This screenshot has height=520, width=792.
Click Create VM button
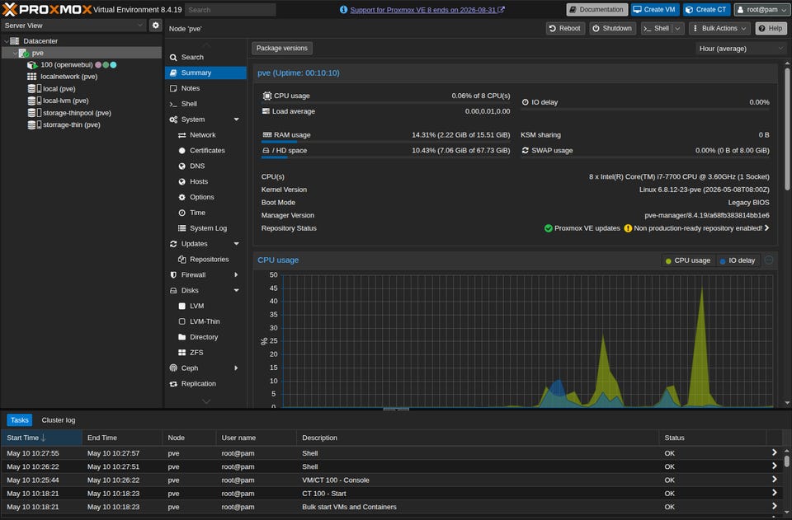[654, 10]
